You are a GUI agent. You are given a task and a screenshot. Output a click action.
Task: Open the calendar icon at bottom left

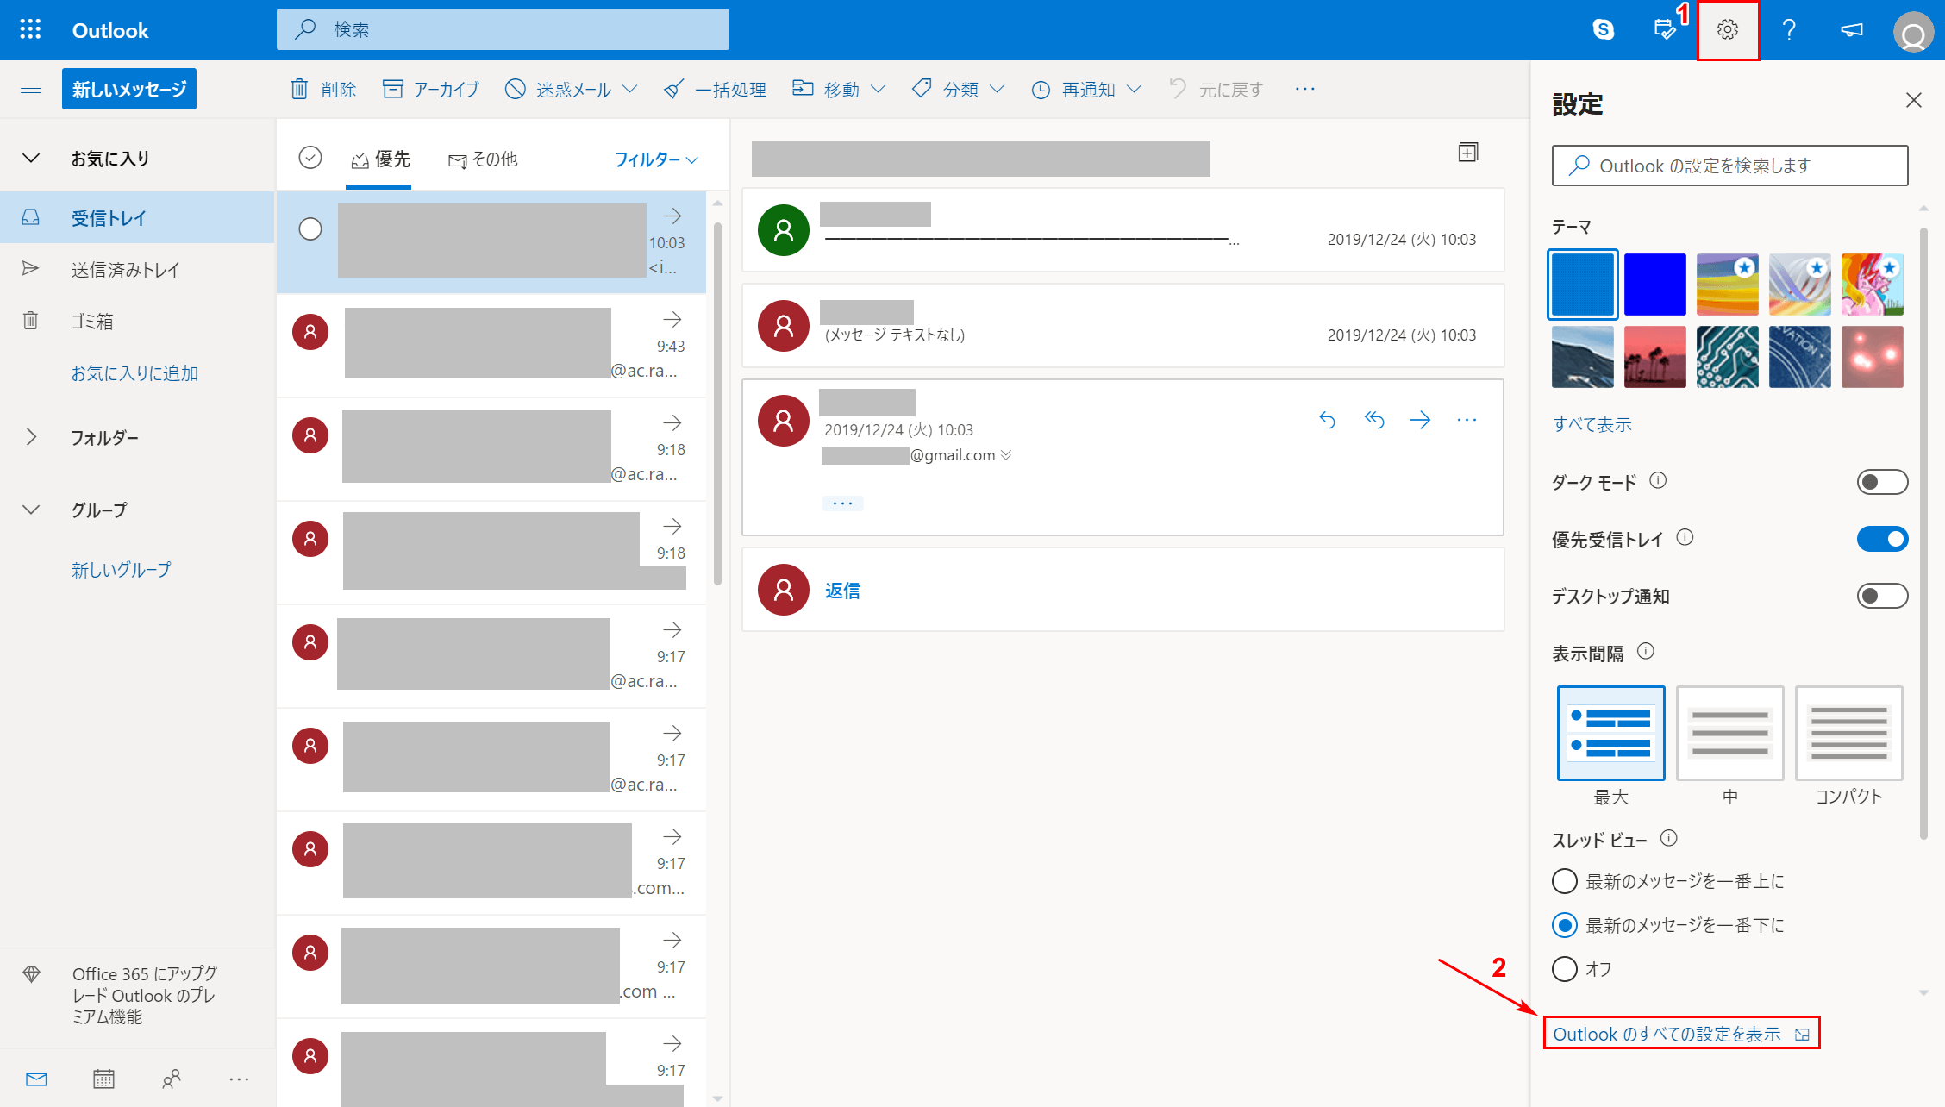103,1079
